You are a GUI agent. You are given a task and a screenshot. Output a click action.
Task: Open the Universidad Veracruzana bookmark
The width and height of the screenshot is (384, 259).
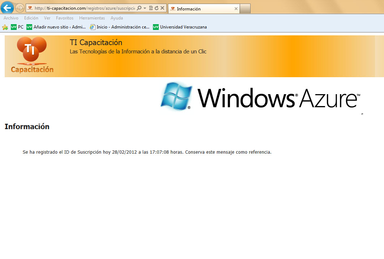[x=180, y=27]
